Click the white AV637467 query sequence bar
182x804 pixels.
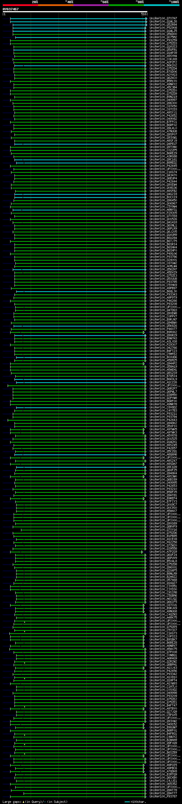pos(75,11)
